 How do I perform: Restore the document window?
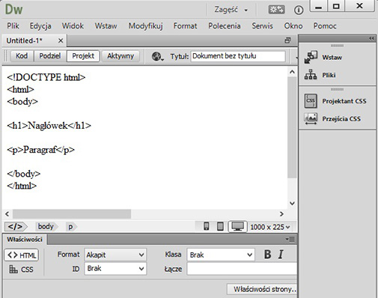point(287,40)
